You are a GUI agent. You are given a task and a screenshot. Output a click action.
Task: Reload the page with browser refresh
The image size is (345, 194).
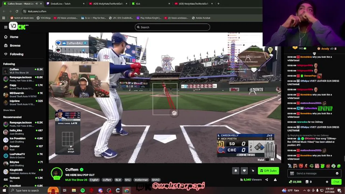pyautogui.click(x=17, y=11)
